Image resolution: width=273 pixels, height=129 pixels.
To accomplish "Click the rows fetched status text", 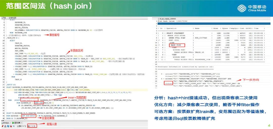I will click(21, 126).
